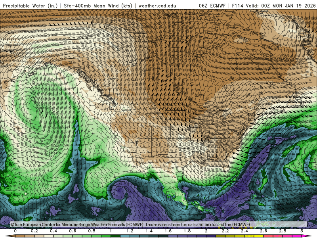Click the '2.6' color scale label
Viewport: 317px width, 238px height.
tap(264, 231)
